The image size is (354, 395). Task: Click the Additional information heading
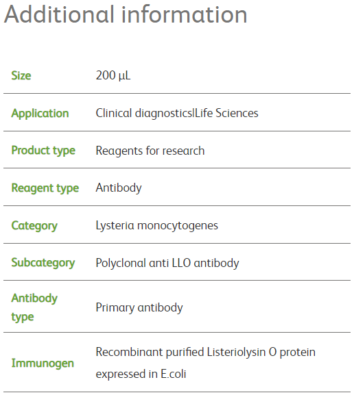pyautogui.click(x=126, y=14)
